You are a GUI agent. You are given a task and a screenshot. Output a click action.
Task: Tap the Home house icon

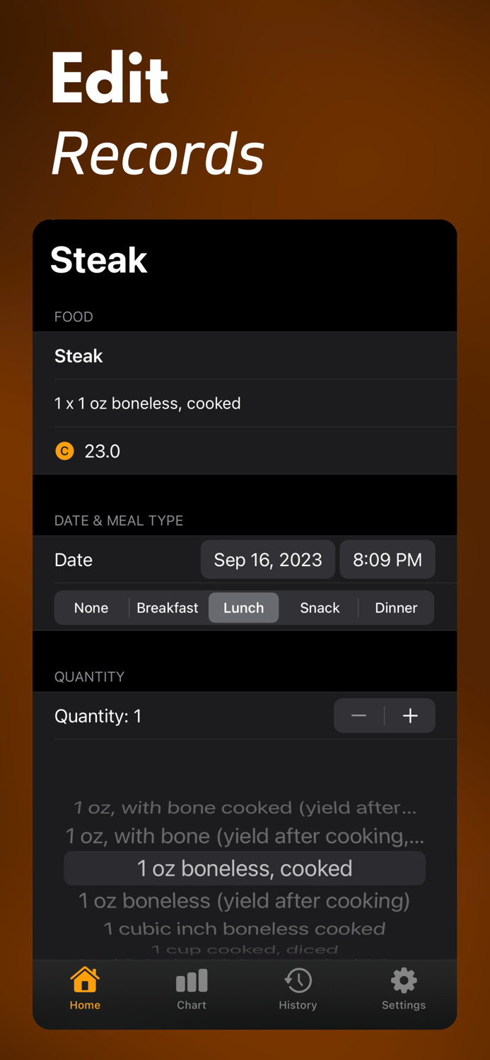tap(84, 982)
